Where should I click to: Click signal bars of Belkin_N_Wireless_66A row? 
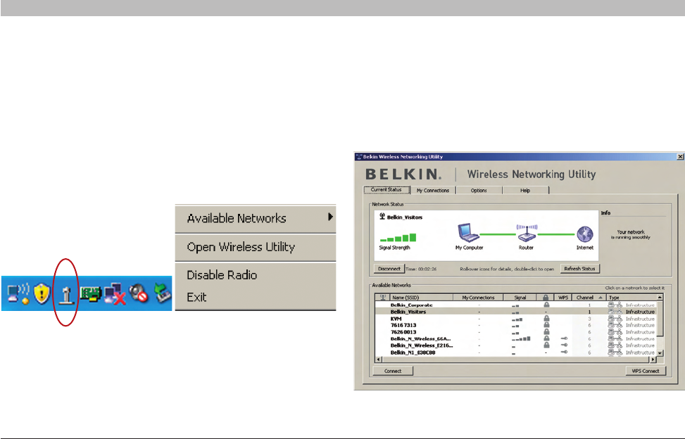click(x=521, y=338)
